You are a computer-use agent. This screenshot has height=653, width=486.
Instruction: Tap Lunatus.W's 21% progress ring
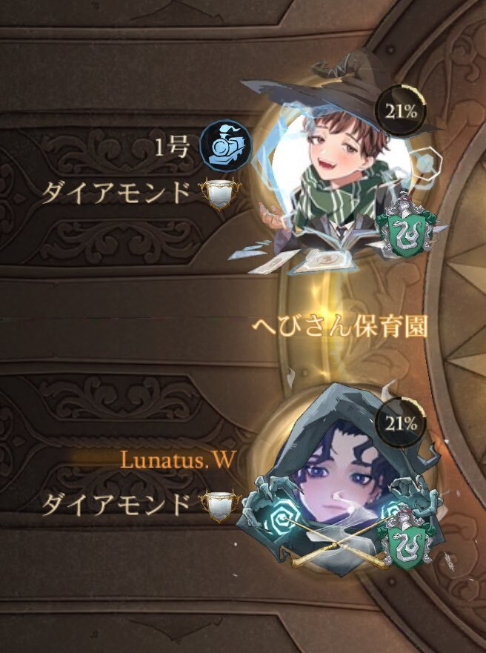click(x=400, y=423)
